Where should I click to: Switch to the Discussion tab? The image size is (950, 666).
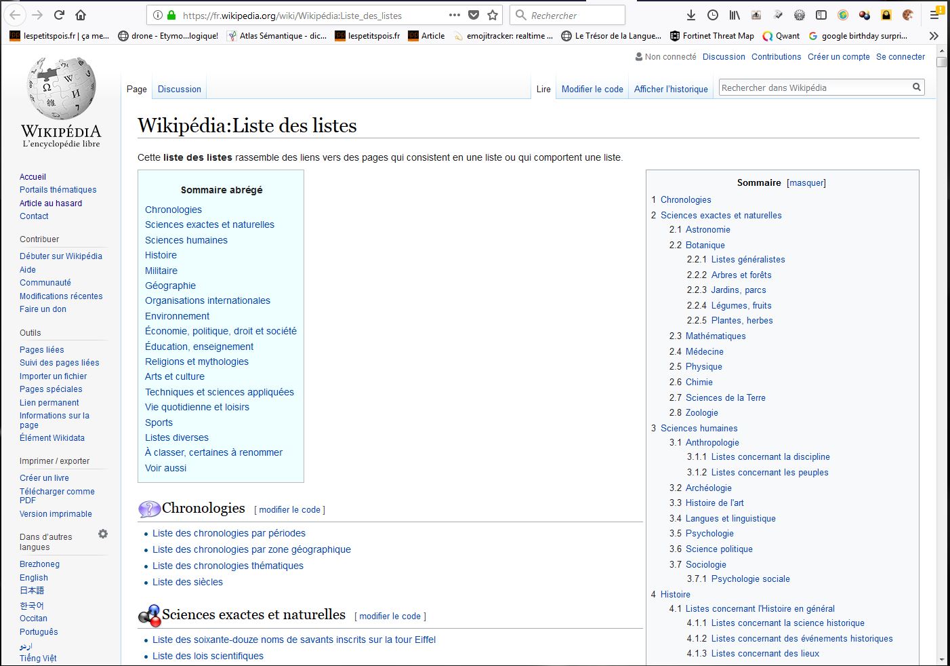[x=179, y=90]
